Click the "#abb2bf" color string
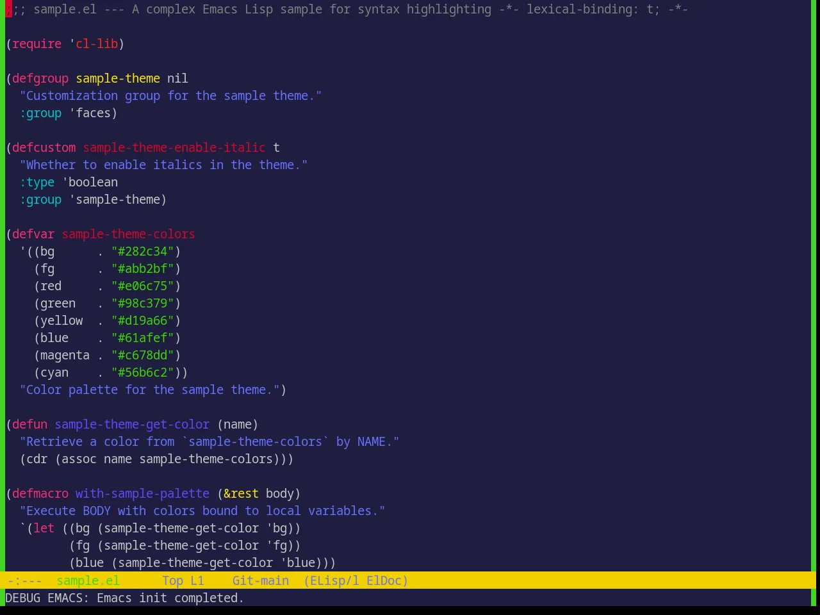This screenshot has height=615, width=820. point(143,268)
